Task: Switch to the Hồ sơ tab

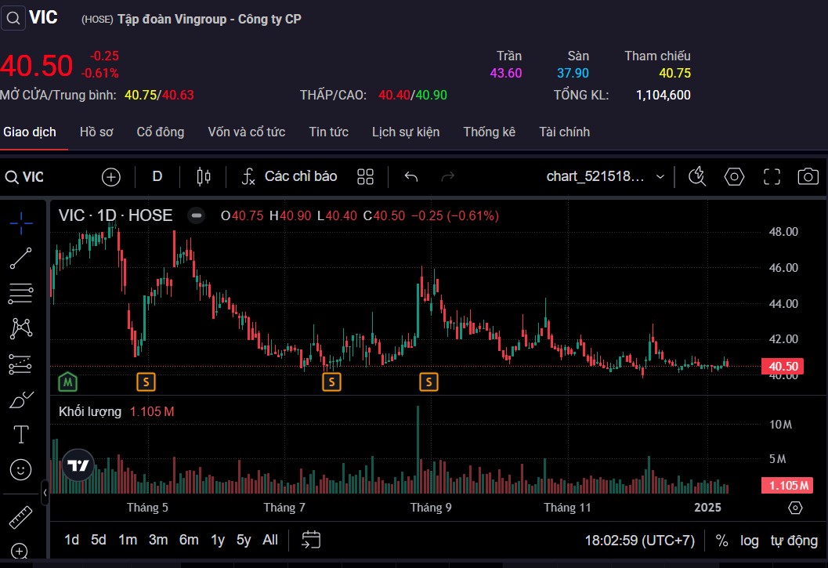Action: [96, 132]
